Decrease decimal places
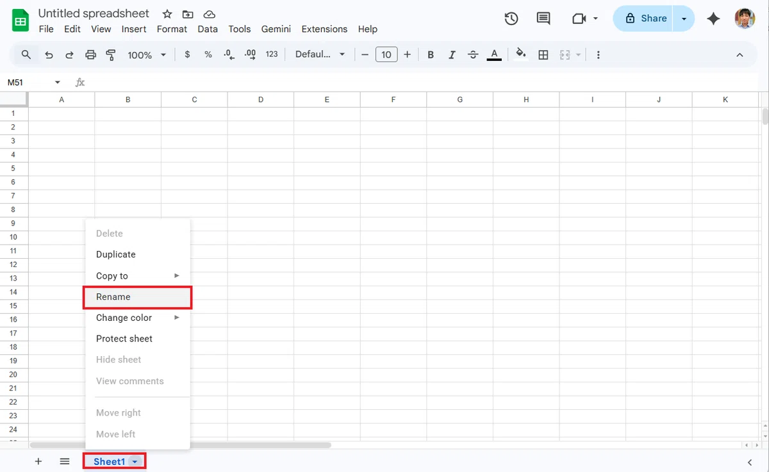The image size is (769, 472). click(x=229, y=54)
